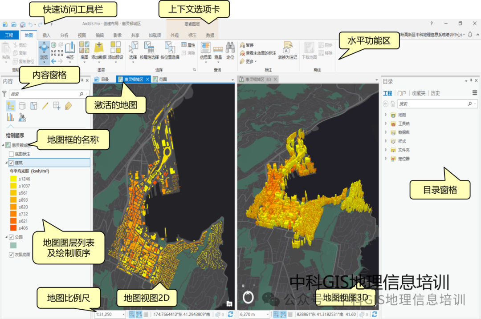
Task: Switch to the 插入 ribbon tab
Action: pyautogui.click(x=46, y=35)
